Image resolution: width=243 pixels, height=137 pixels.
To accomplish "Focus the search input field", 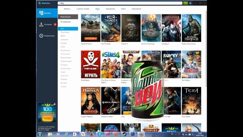I will [120, 3].
